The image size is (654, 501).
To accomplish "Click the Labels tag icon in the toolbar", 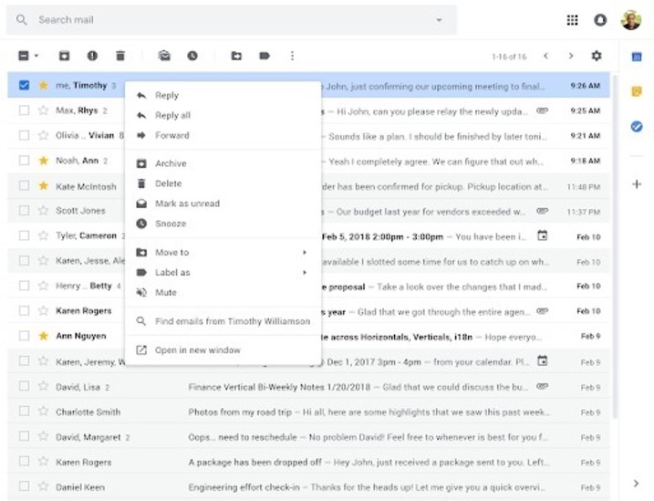I will pos(265,56).
